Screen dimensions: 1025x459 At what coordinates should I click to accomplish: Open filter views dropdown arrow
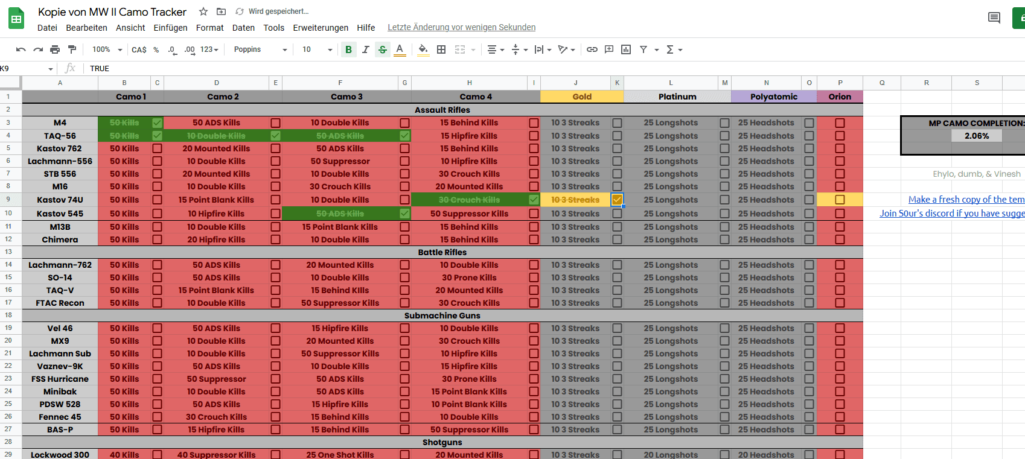(656, 50)
